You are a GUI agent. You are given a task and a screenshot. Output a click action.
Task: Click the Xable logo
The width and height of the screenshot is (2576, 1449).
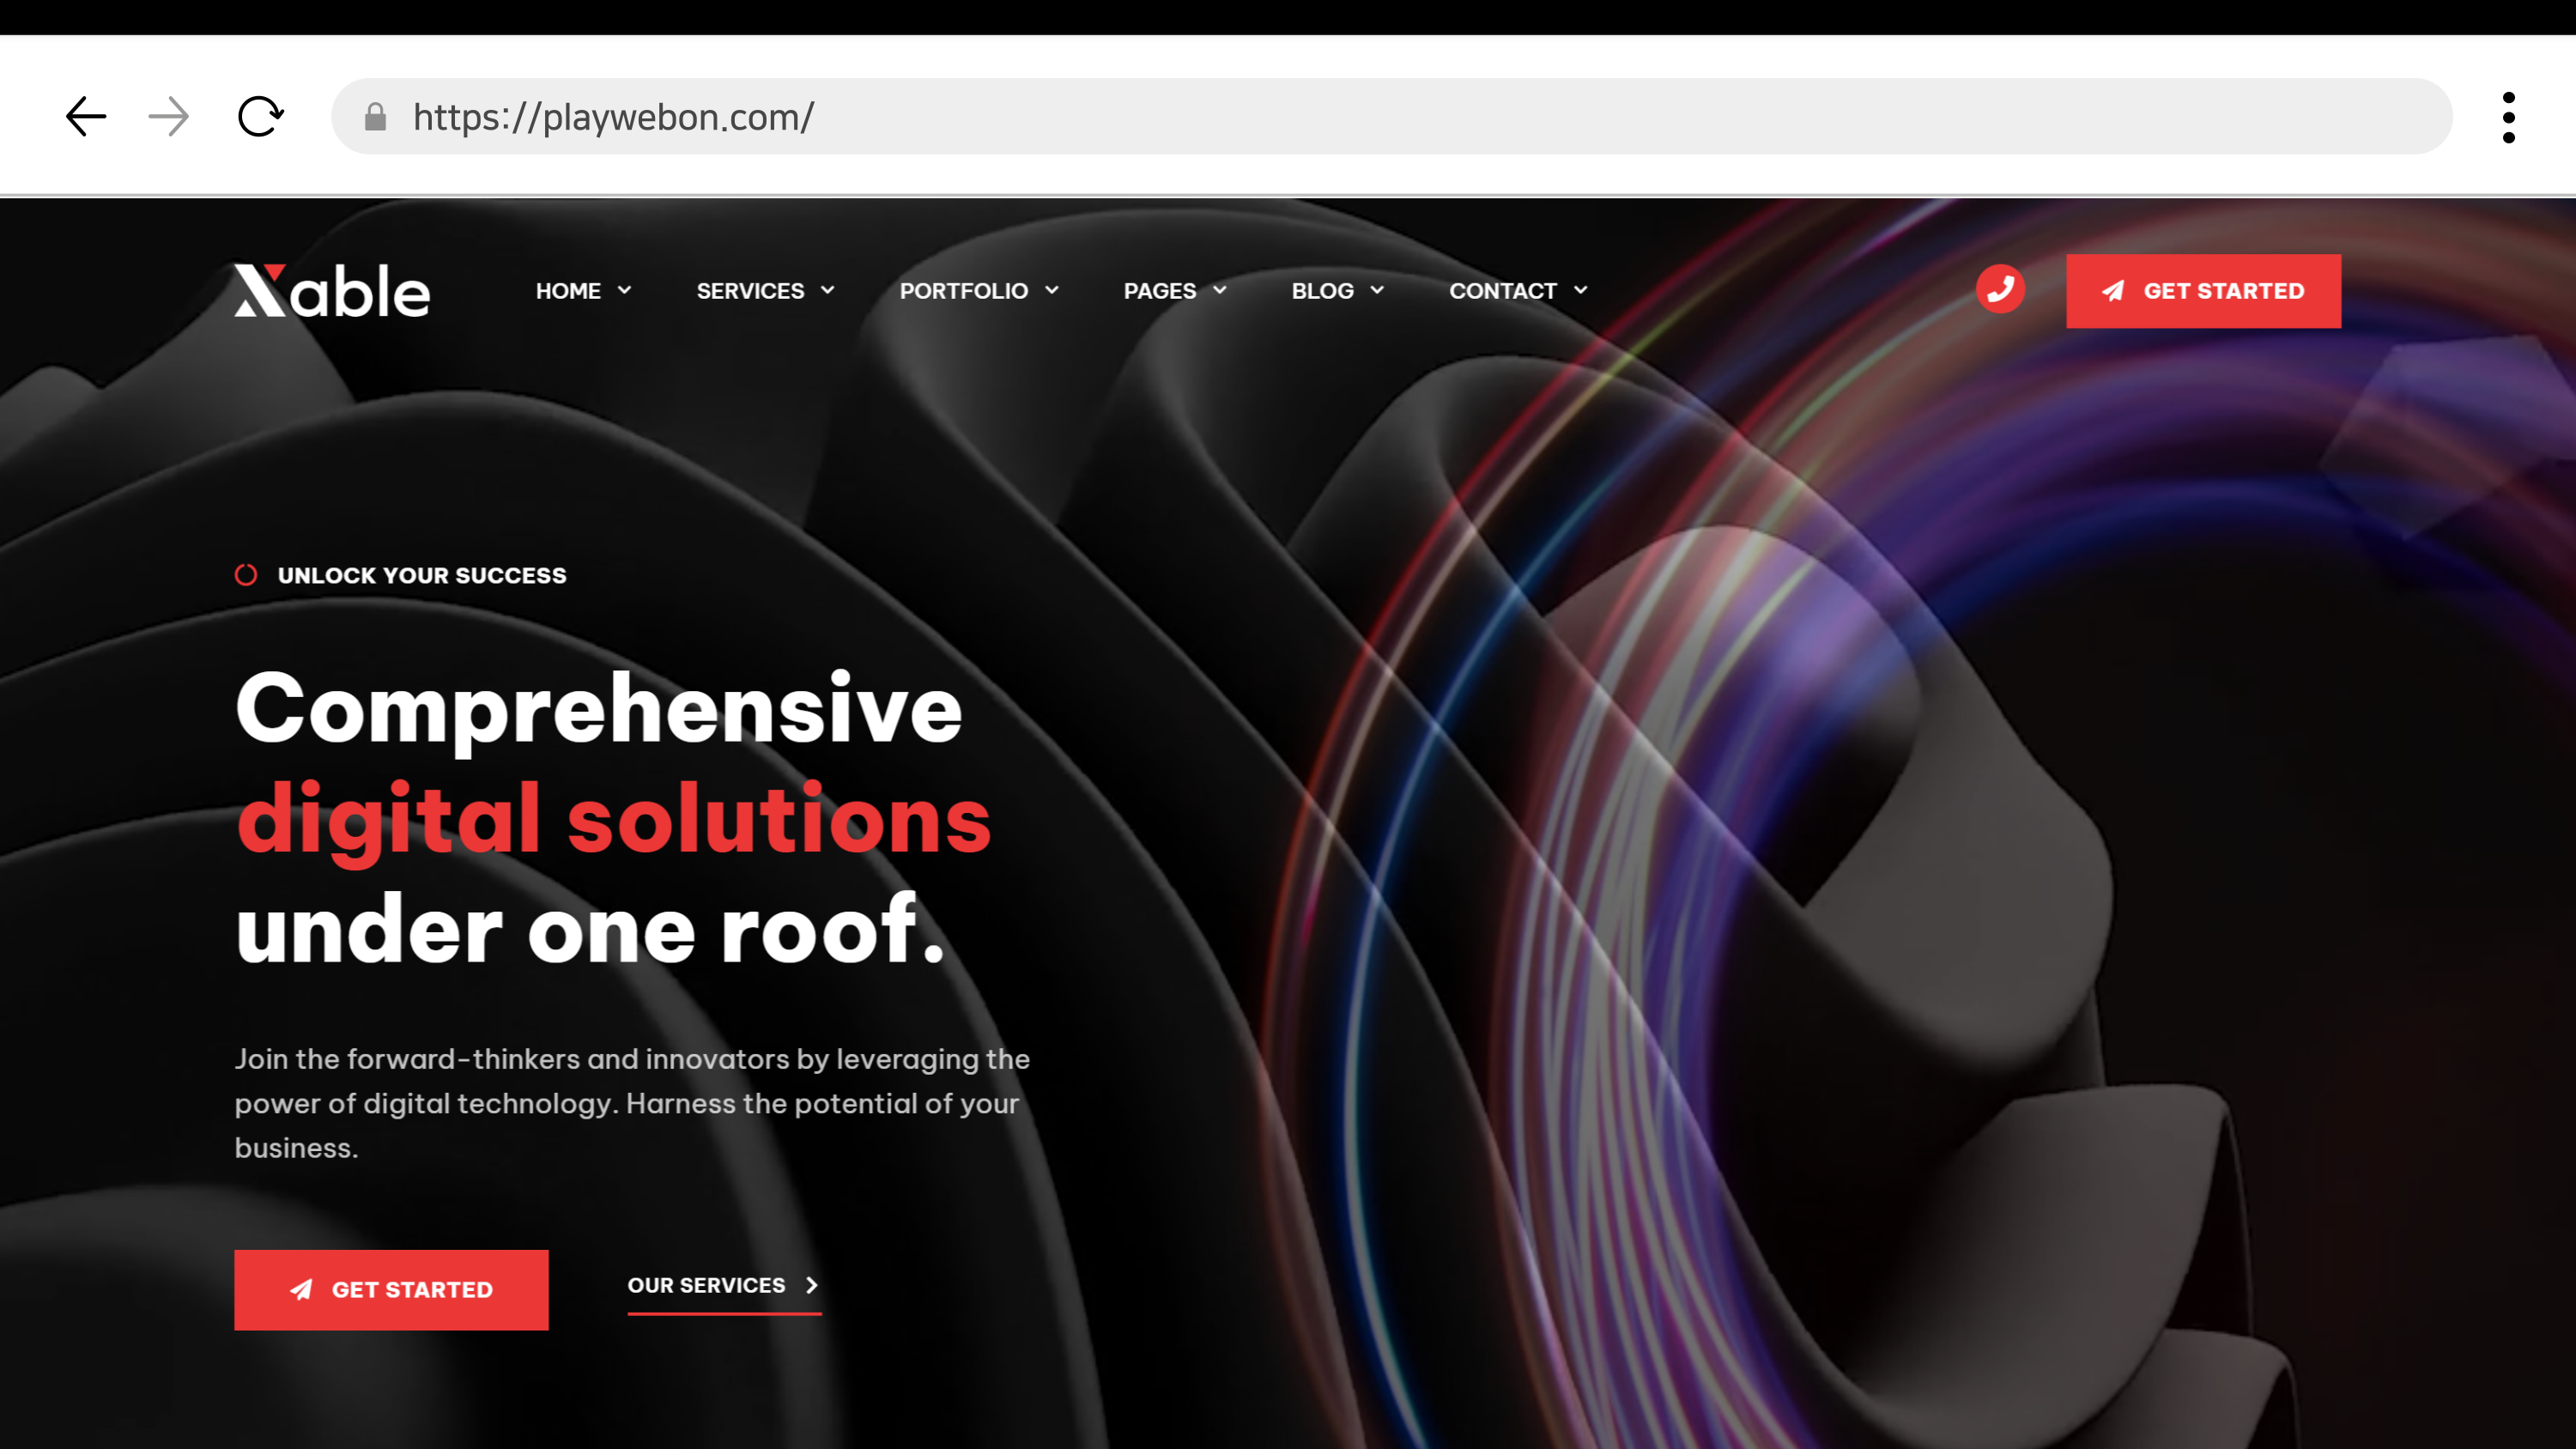[x=332, y=291]
